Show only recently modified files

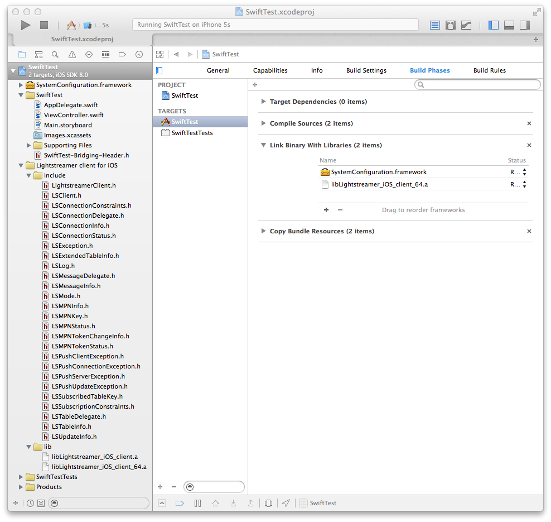pos(31,504)
